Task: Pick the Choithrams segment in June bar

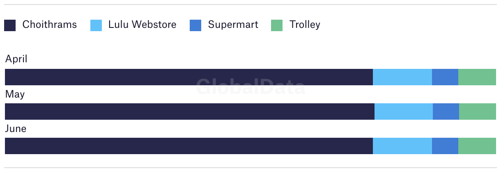Action: click(x=189, y=146)
